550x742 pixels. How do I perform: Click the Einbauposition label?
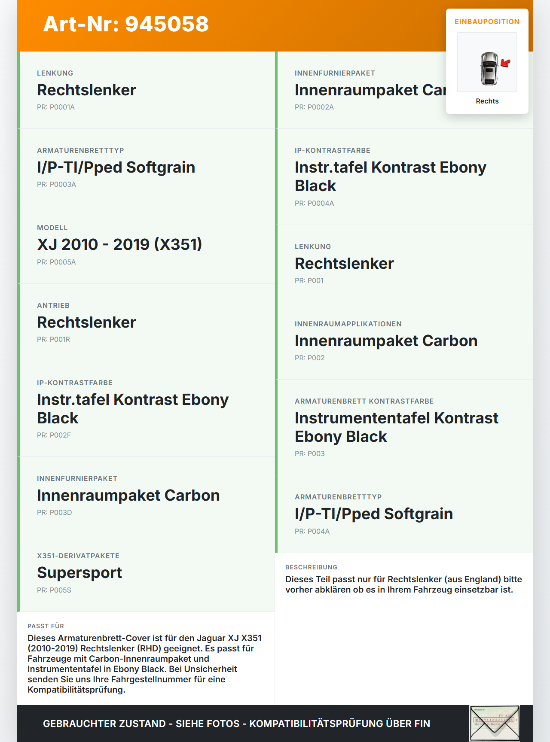[x=487, y=21]
